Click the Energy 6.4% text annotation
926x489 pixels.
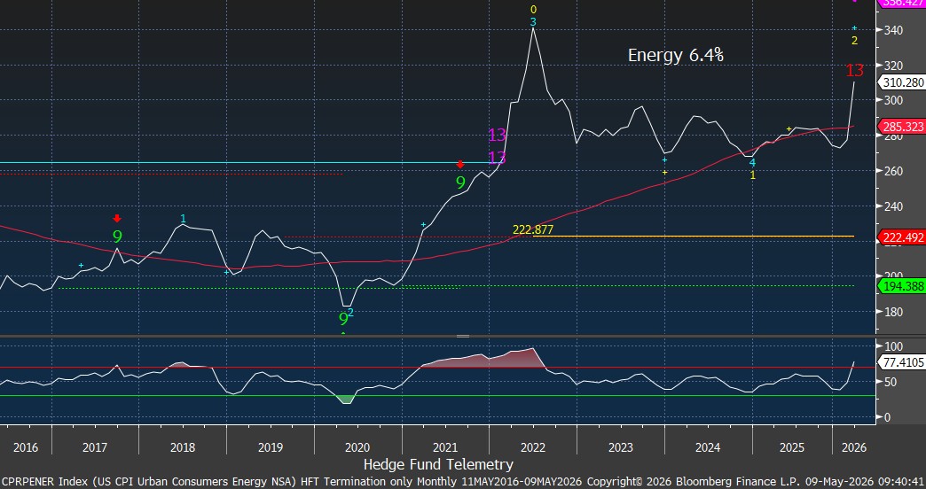tap(676, 56)
